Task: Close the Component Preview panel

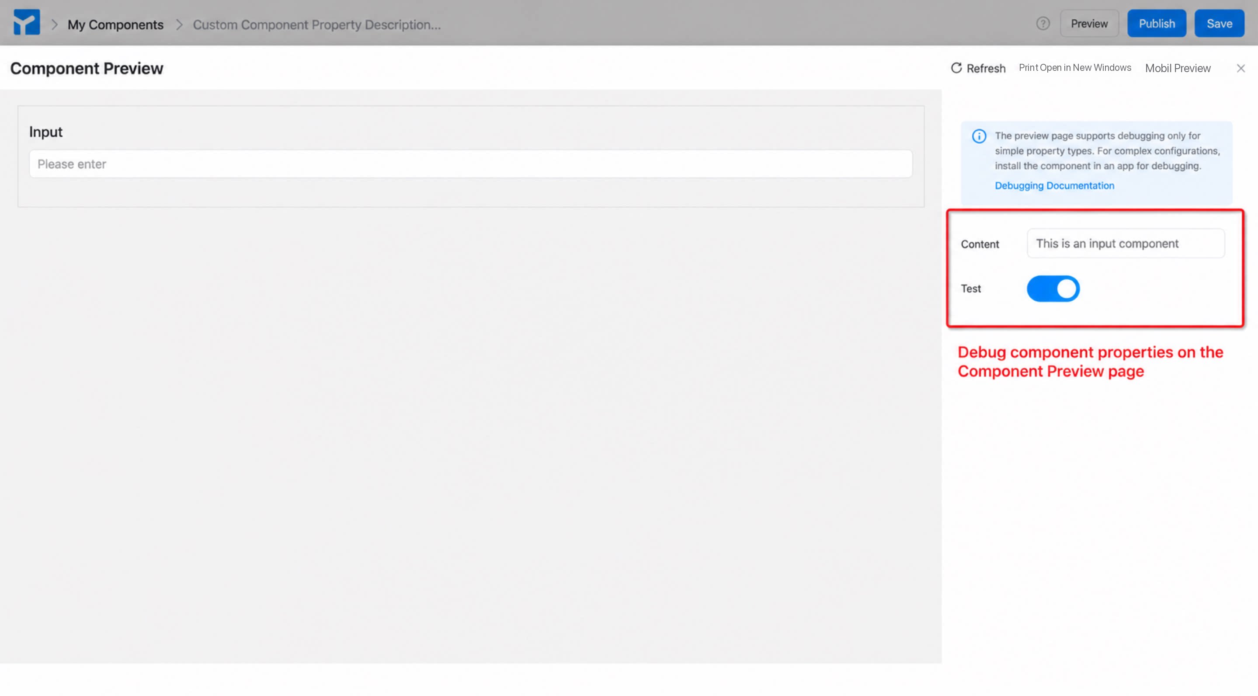Action: [x=1241, y=68]
